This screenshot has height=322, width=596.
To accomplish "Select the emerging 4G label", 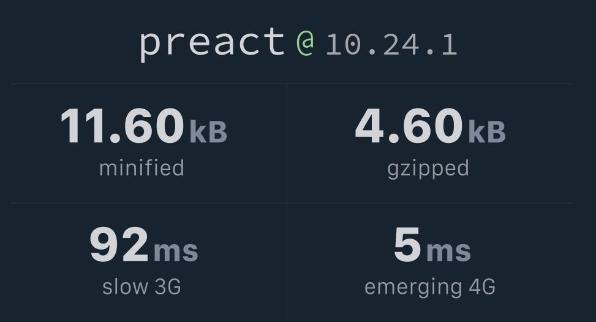I will (430, 288).
